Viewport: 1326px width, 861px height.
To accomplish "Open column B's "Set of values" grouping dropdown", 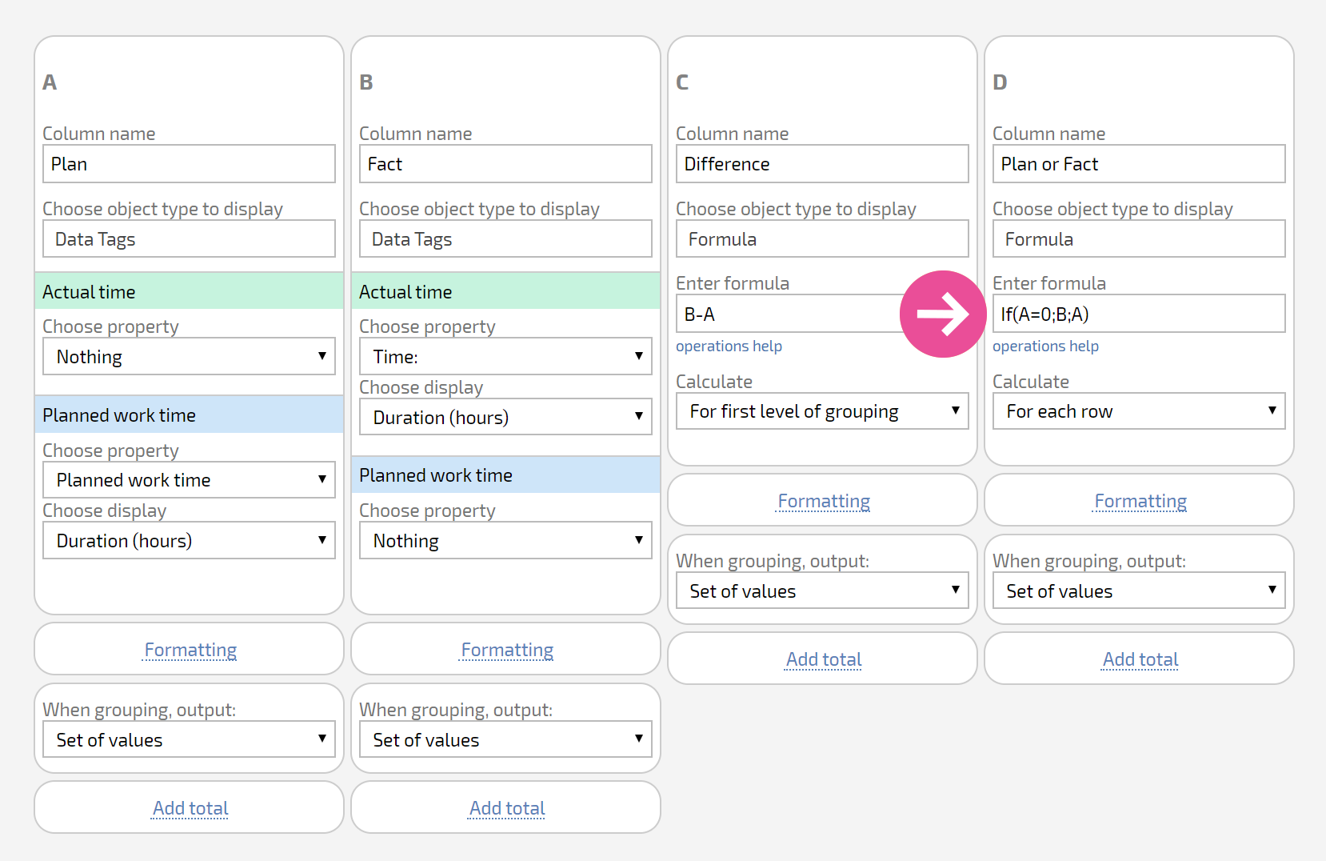I will pos(505,739).
